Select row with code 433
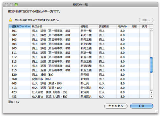Screen dimensions: 161x117 tap(79, 96)
